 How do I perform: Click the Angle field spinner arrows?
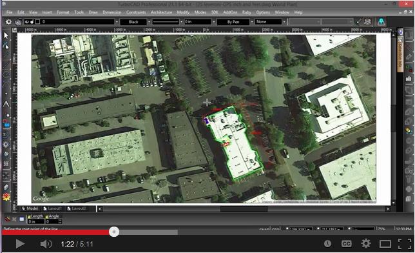coord(60,221)
